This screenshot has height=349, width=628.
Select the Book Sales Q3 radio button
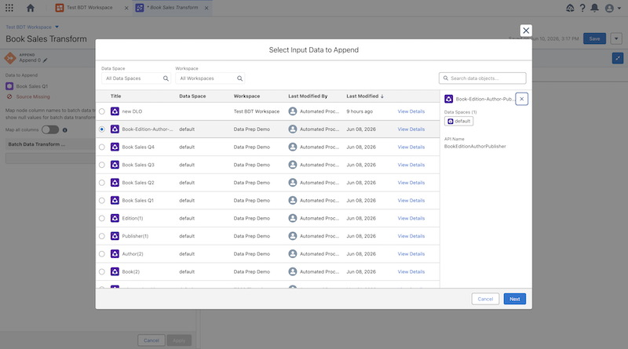point(102,165)
